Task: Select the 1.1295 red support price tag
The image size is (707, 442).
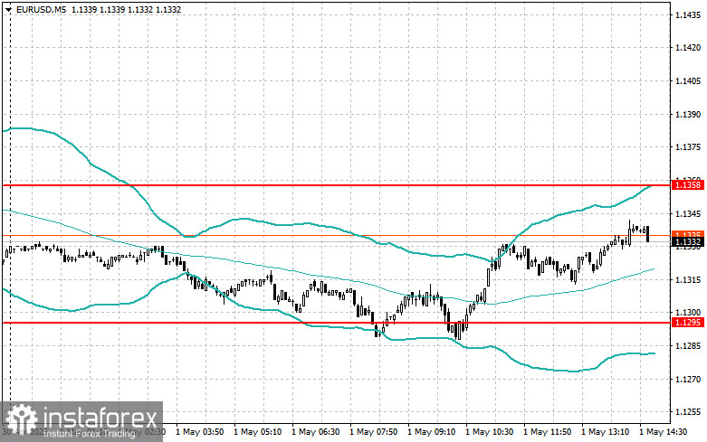Action: click(688, 323)
